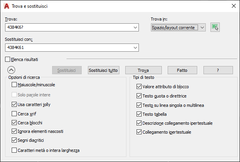Uncheck Cerca blocchi option
Screen dimensions: 240x162
pos(14,122)
